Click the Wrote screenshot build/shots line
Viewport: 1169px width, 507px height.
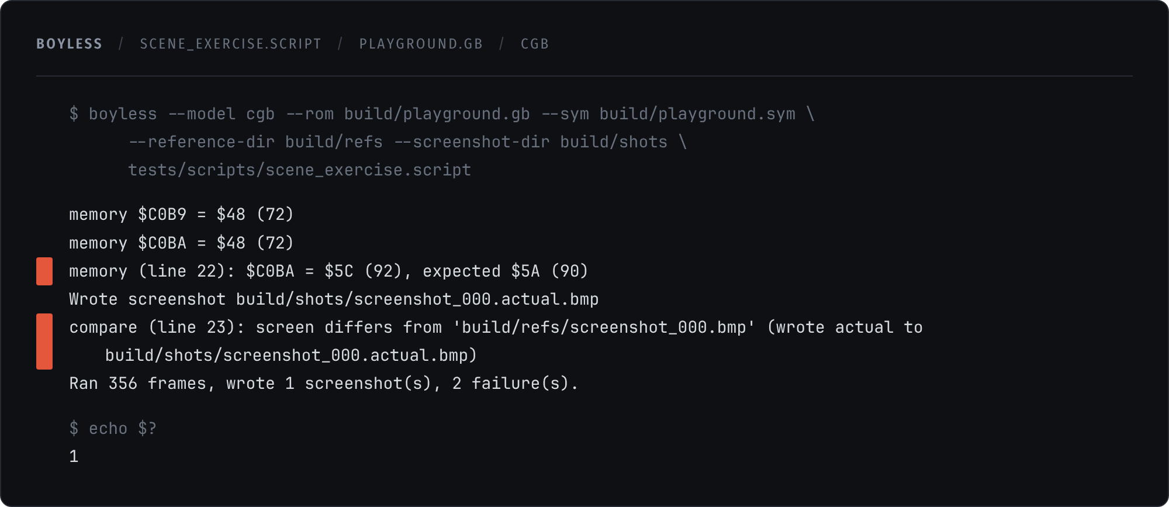pyautogui.click(x=334, y=299)
